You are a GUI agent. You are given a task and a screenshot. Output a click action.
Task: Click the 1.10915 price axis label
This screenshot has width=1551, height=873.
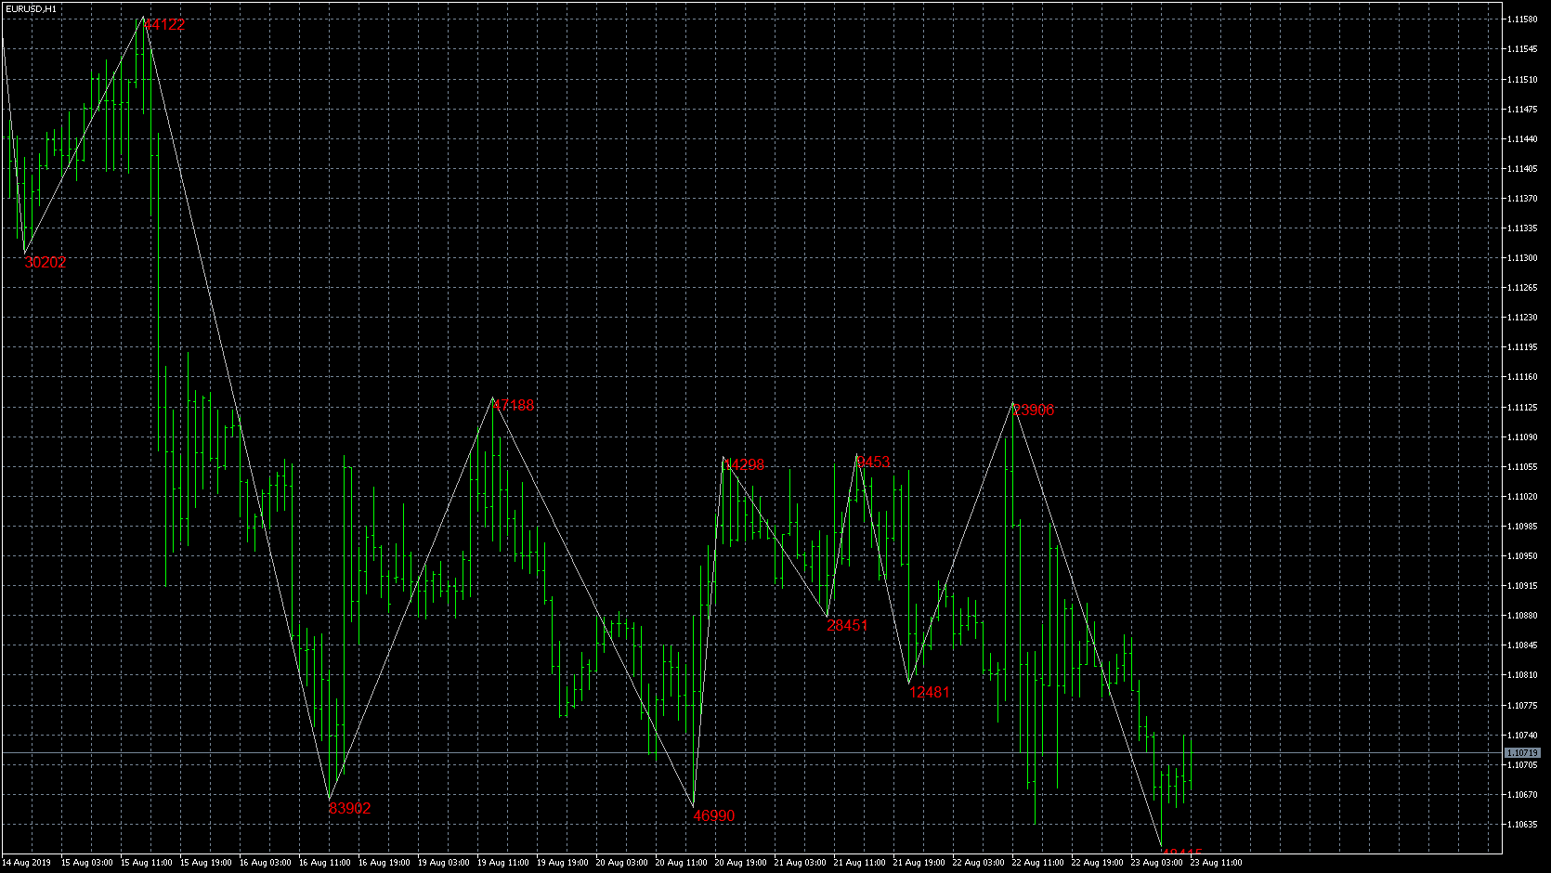[x=1522, y=586]
